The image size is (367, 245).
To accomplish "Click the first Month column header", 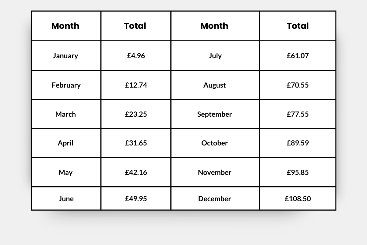I will (65, 26).
